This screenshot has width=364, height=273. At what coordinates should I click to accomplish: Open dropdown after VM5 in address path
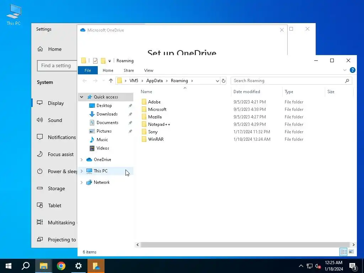tap(142, 81)
